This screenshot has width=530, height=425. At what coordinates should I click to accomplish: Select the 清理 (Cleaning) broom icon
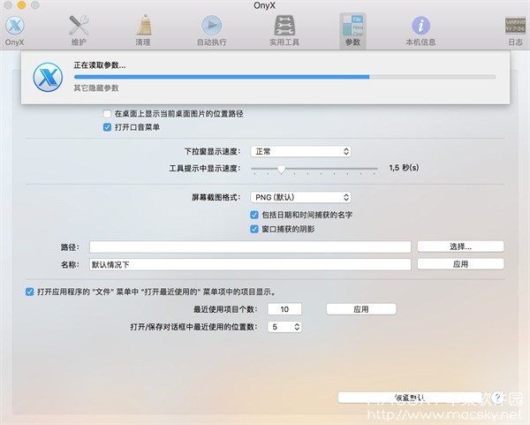[143, 30]
